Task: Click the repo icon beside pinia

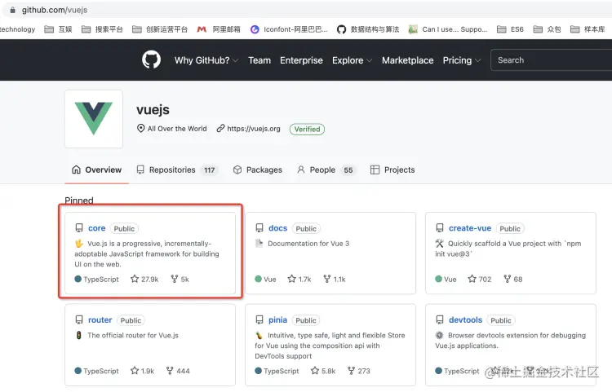Action: pos(259,320)
